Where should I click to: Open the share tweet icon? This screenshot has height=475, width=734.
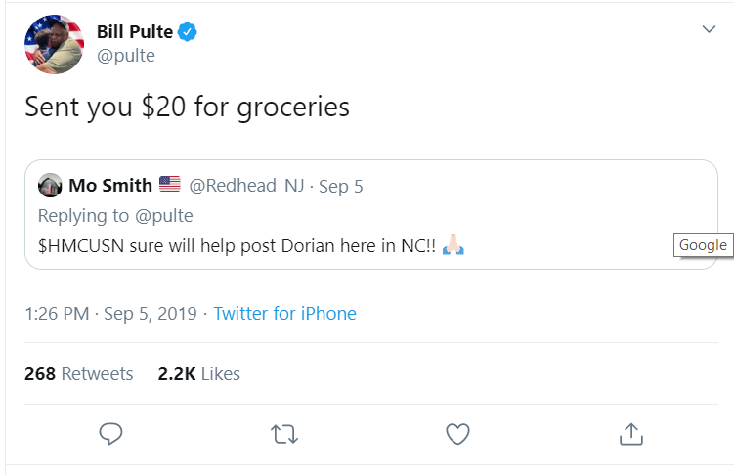(630, 433)
